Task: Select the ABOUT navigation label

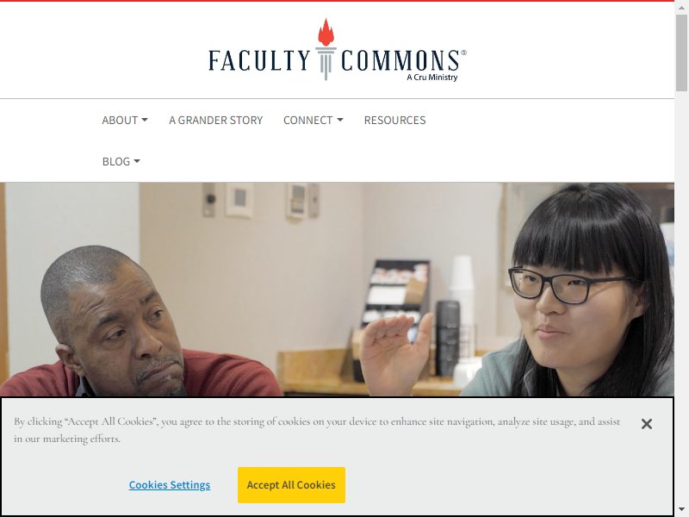Action: tap(120, 120)
